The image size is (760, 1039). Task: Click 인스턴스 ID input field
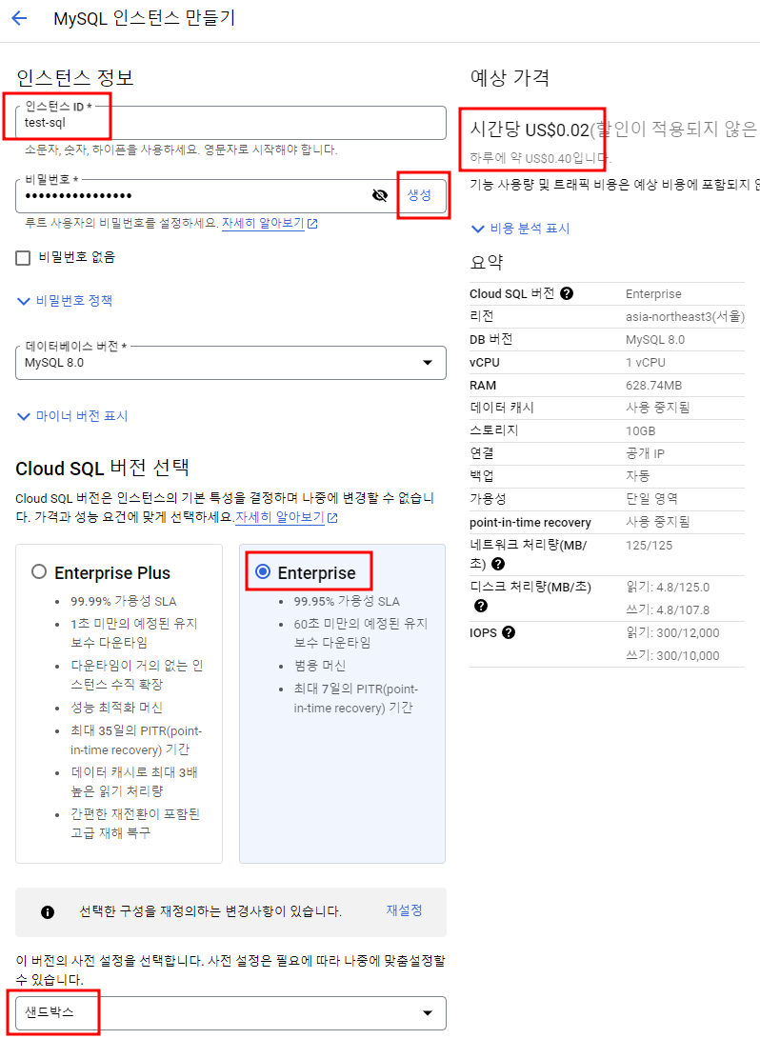(230, 123)
